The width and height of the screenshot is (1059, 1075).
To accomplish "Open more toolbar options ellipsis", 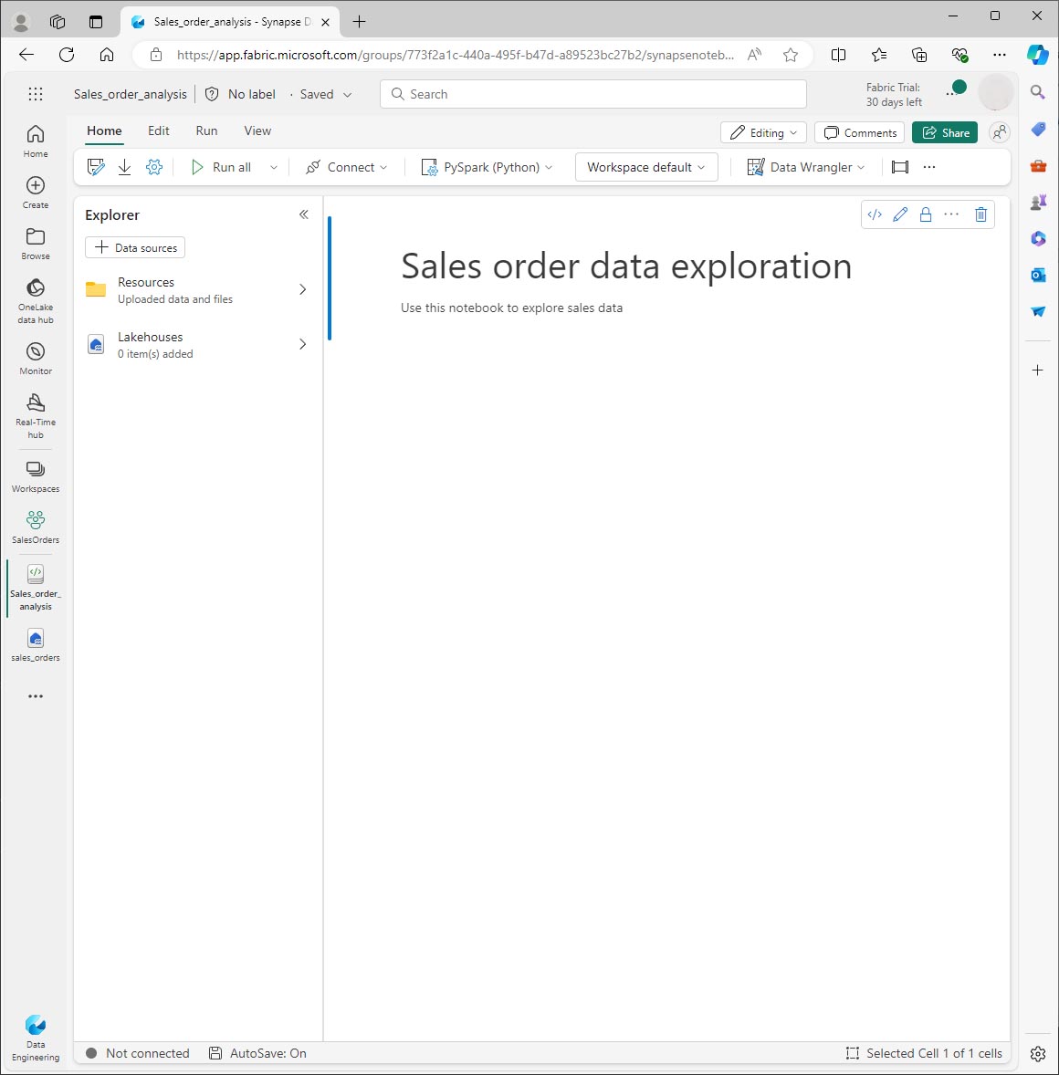I will tap(929, 167).
